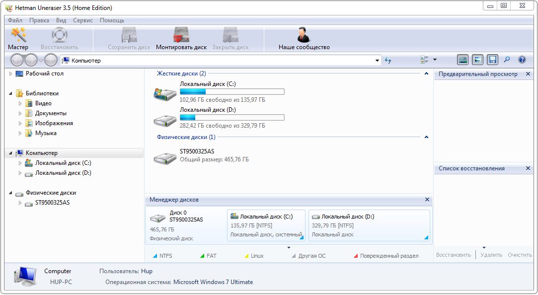The height and width of the screenshot is (295, 538).
Task: Expand Изображения library node
Action: pyautogui.click(x=20, y=124)
